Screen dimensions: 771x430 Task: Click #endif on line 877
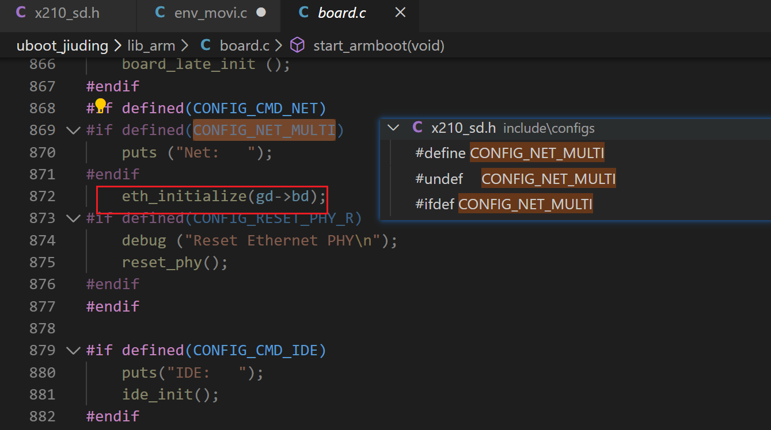pyautogui.click(x=113, y=306)
